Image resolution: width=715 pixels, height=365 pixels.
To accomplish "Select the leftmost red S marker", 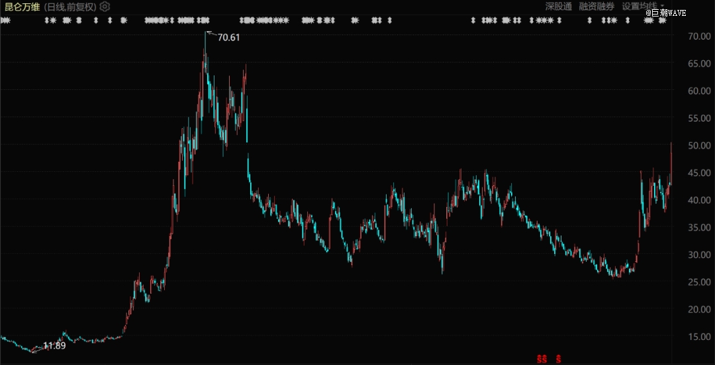I will pyautogui.click(x=540, y=359).
